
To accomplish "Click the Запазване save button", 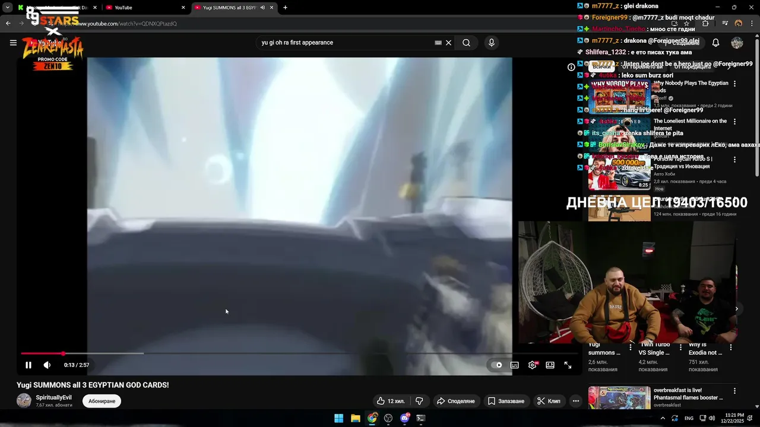I will tap(506, 401).
